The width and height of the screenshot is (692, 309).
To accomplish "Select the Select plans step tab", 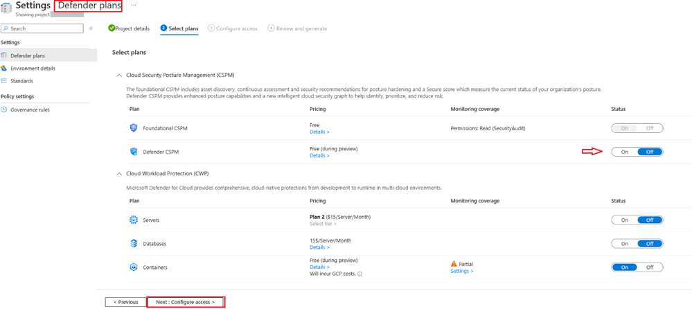I will (x=179, y=28).
